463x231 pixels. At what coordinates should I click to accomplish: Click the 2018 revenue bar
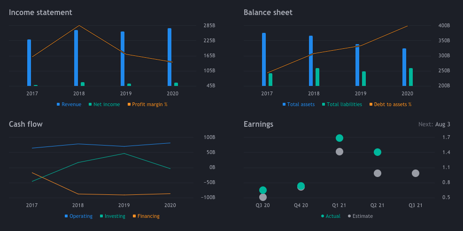click(x=76, y=58)
